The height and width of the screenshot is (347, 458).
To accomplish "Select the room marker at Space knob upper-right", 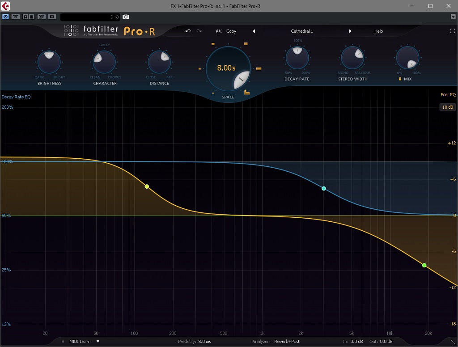I will (x=246, y=43).
